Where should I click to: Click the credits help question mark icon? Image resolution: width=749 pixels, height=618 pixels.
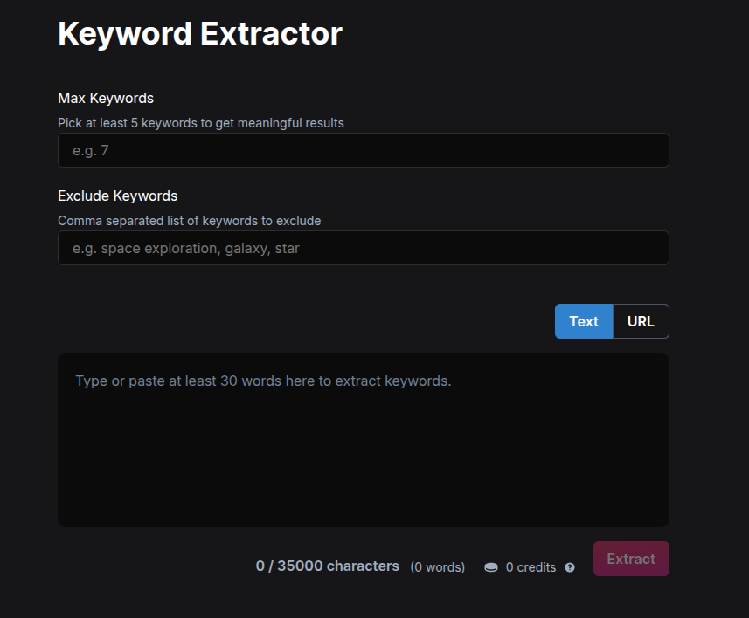pos(570,567)
